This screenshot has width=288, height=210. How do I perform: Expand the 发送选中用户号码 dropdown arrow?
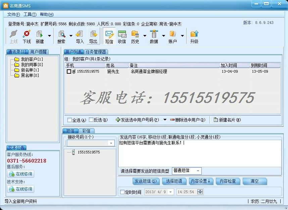pyautogui.click(x=165, y=119)
